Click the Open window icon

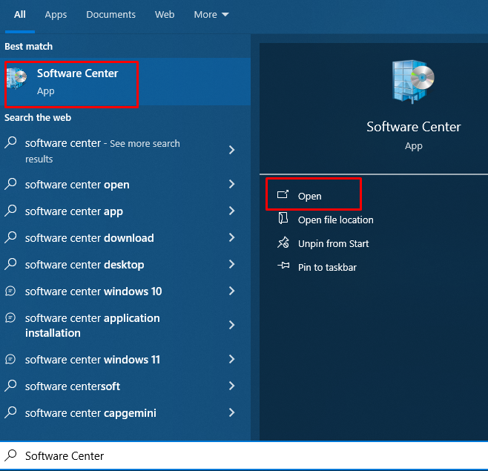[x=283, y=194]
